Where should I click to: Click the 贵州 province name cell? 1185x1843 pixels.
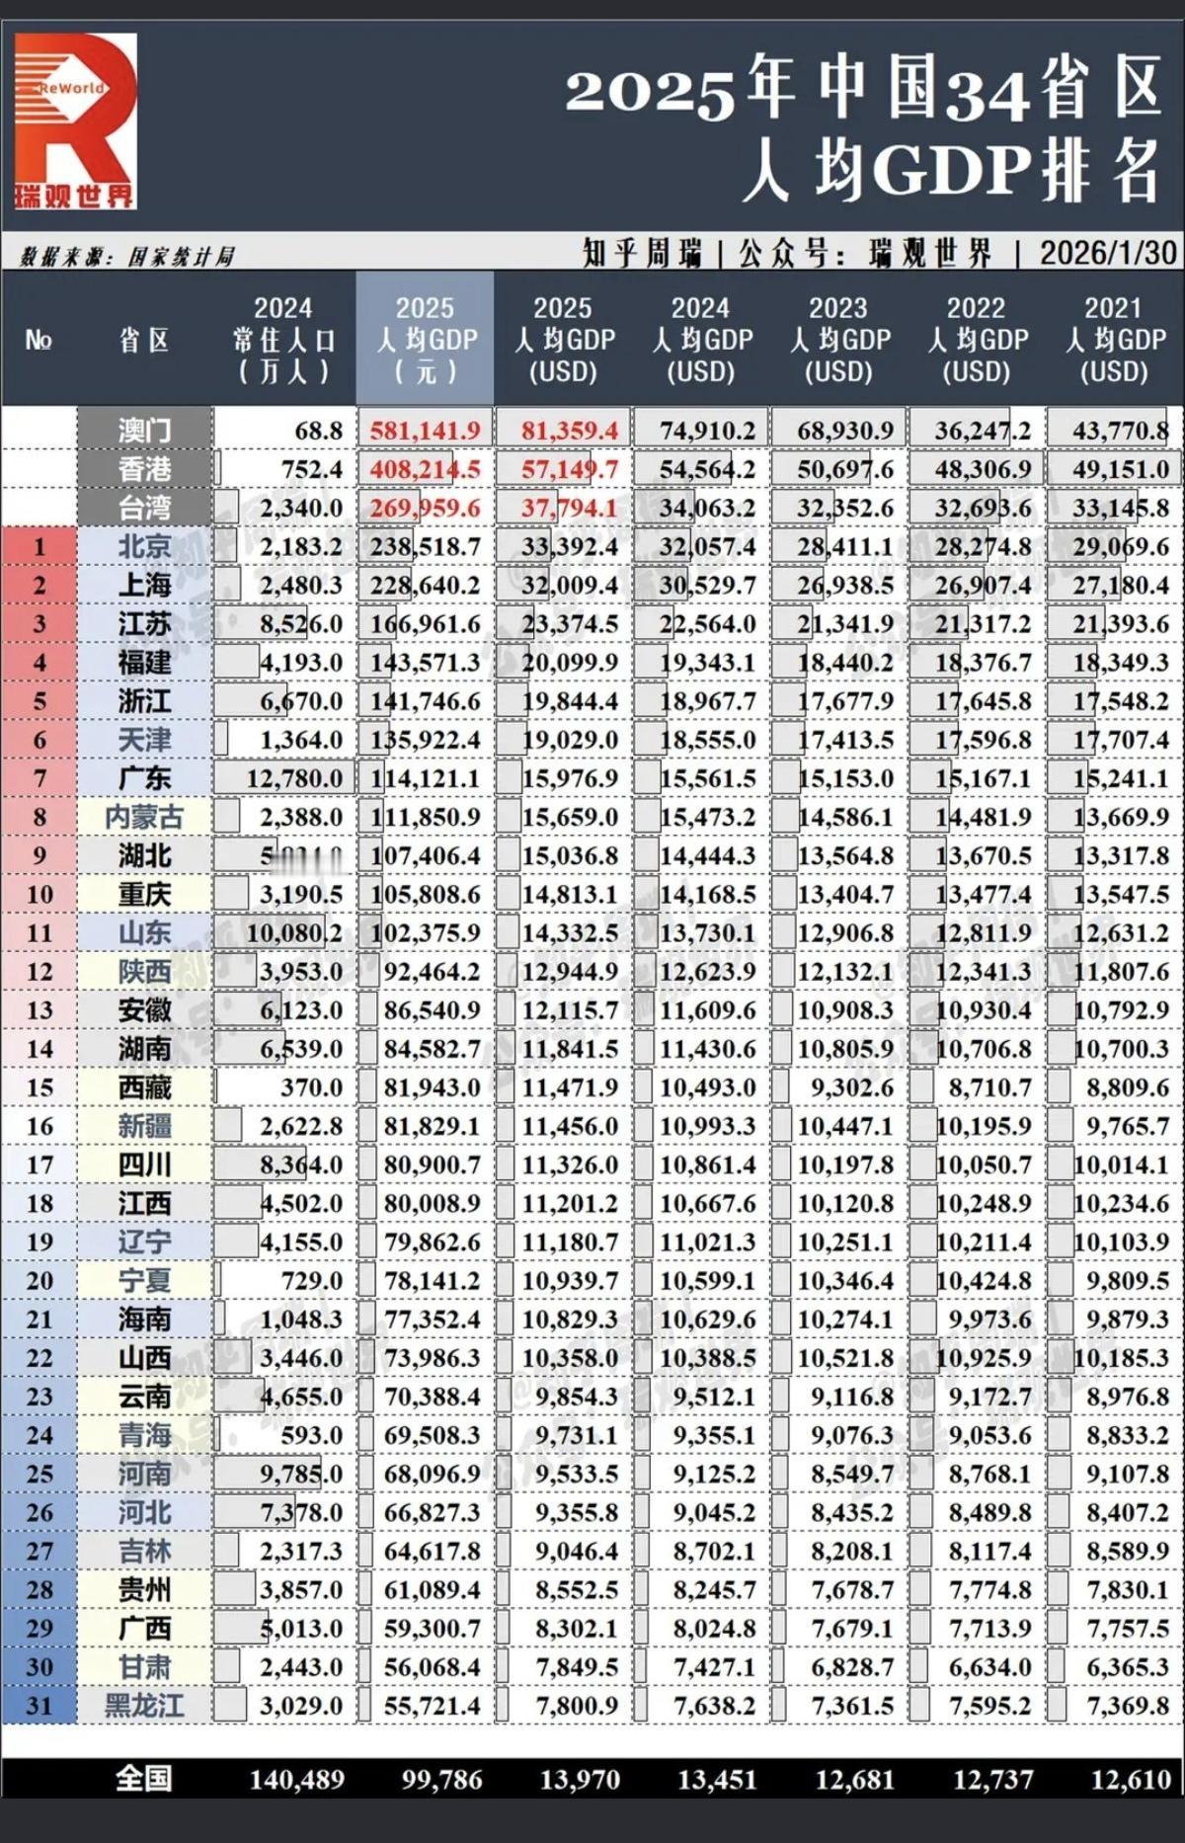click(144, 1590)
